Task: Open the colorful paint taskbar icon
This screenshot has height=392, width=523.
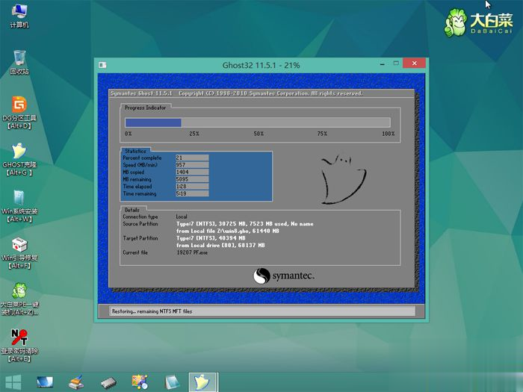Action: [140, 382]
